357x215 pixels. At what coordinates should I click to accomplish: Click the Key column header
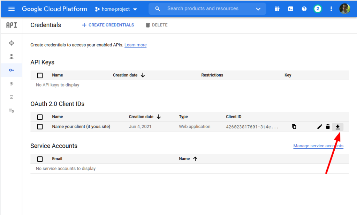click(288, 75)
